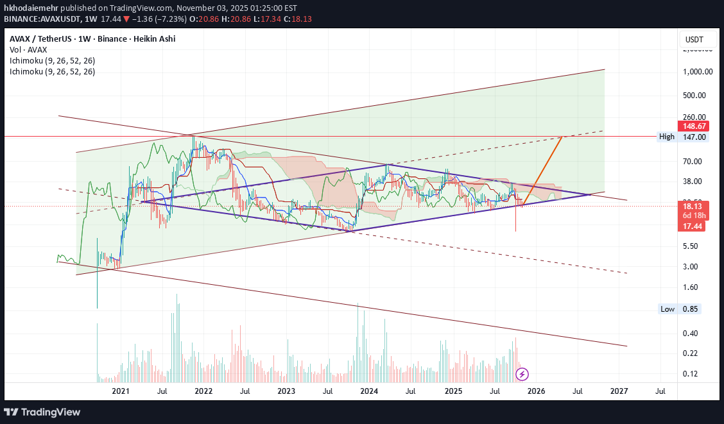The image size is (724, 424).
Task: Click the BINANCE:AVAXUSDT symbol text in header
Action: (x=42, y=19)
